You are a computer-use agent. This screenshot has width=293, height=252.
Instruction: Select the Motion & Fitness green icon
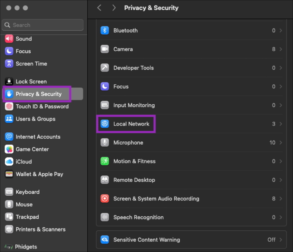click(x=105, y=161)
